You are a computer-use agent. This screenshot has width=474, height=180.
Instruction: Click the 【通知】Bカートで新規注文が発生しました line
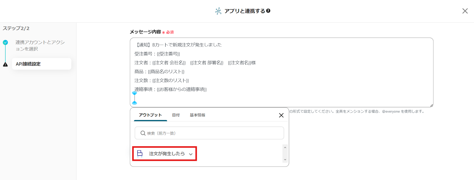point(178,45)
